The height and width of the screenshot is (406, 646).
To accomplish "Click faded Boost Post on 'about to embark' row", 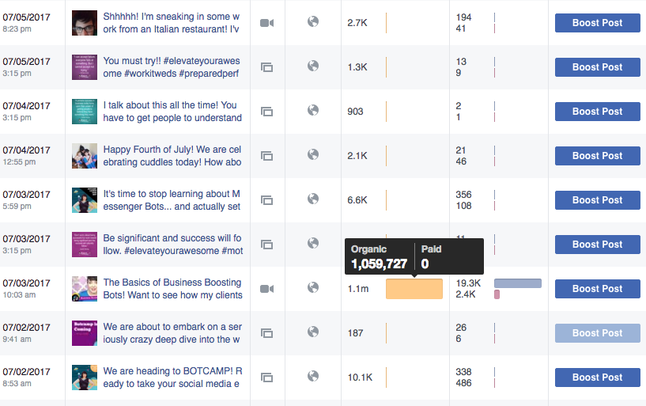I will coord(598,333).
